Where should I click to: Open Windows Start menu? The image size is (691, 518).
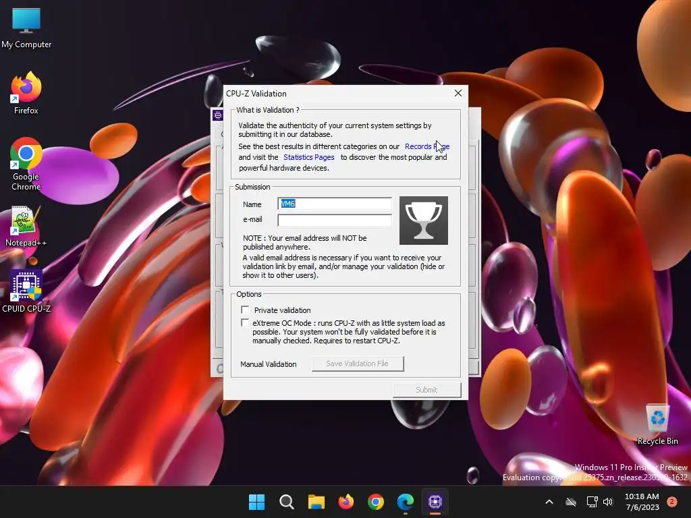pyautogui.click(x=256, y=502)
